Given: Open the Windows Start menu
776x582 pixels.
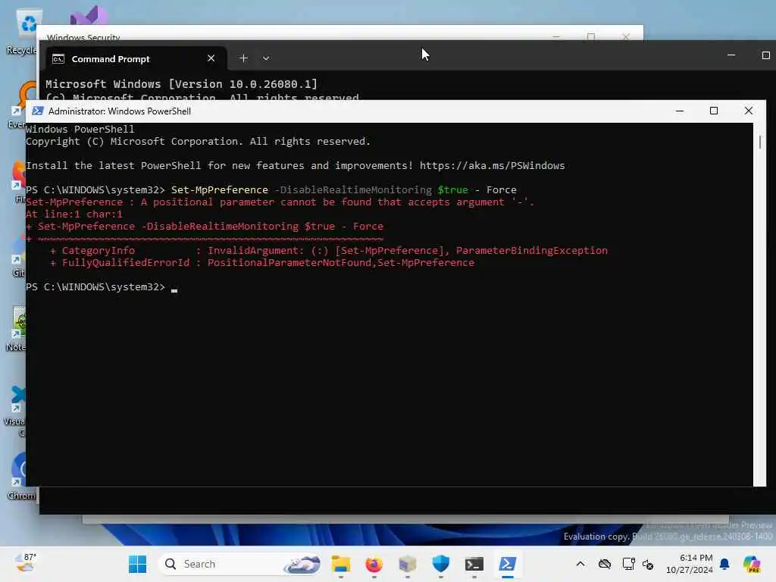Looking at the screenshot, I should point(137,564).
